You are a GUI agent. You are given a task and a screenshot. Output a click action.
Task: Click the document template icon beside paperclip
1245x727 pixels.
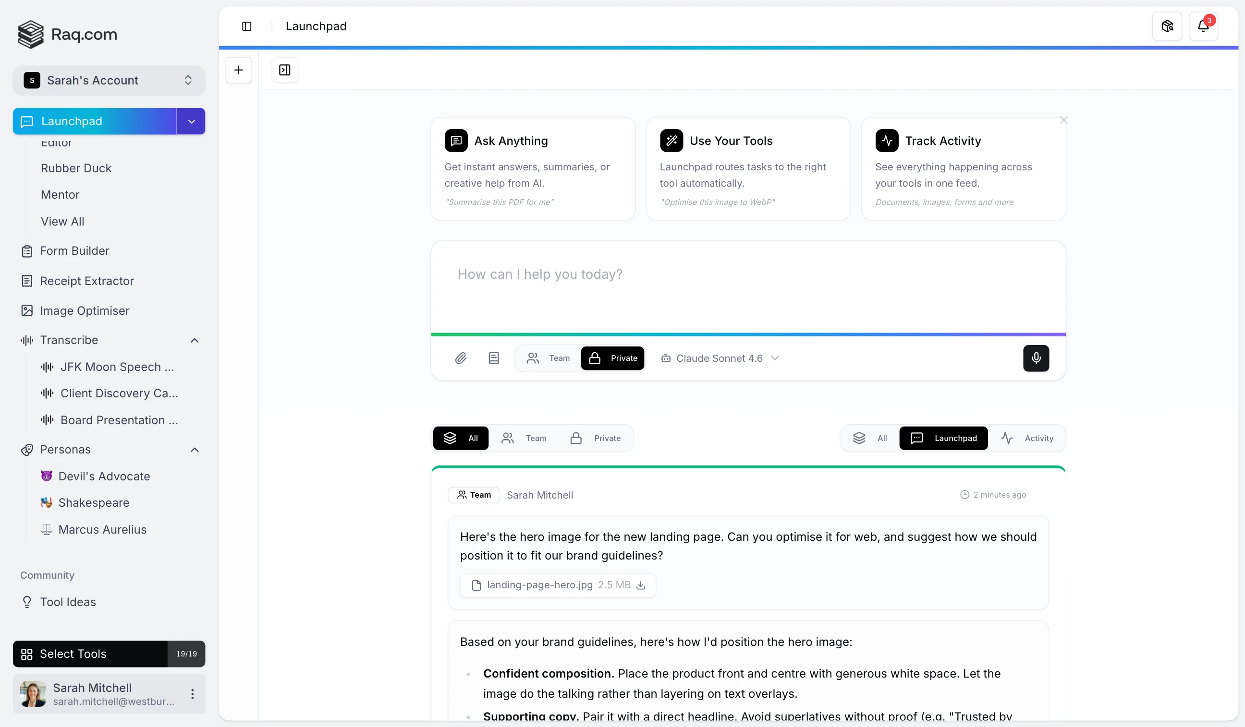click(494, 358)
